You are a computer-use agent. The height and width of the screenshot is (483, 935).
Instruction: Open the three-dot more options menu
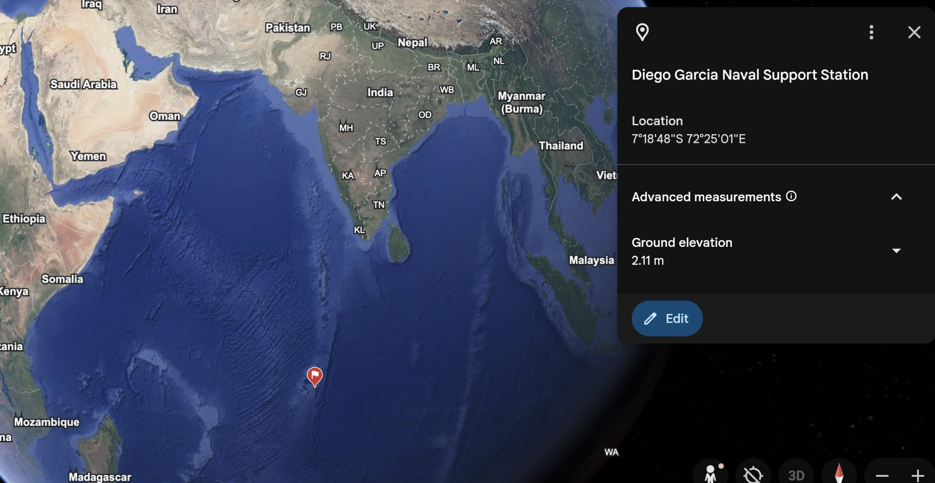[871, 32]
